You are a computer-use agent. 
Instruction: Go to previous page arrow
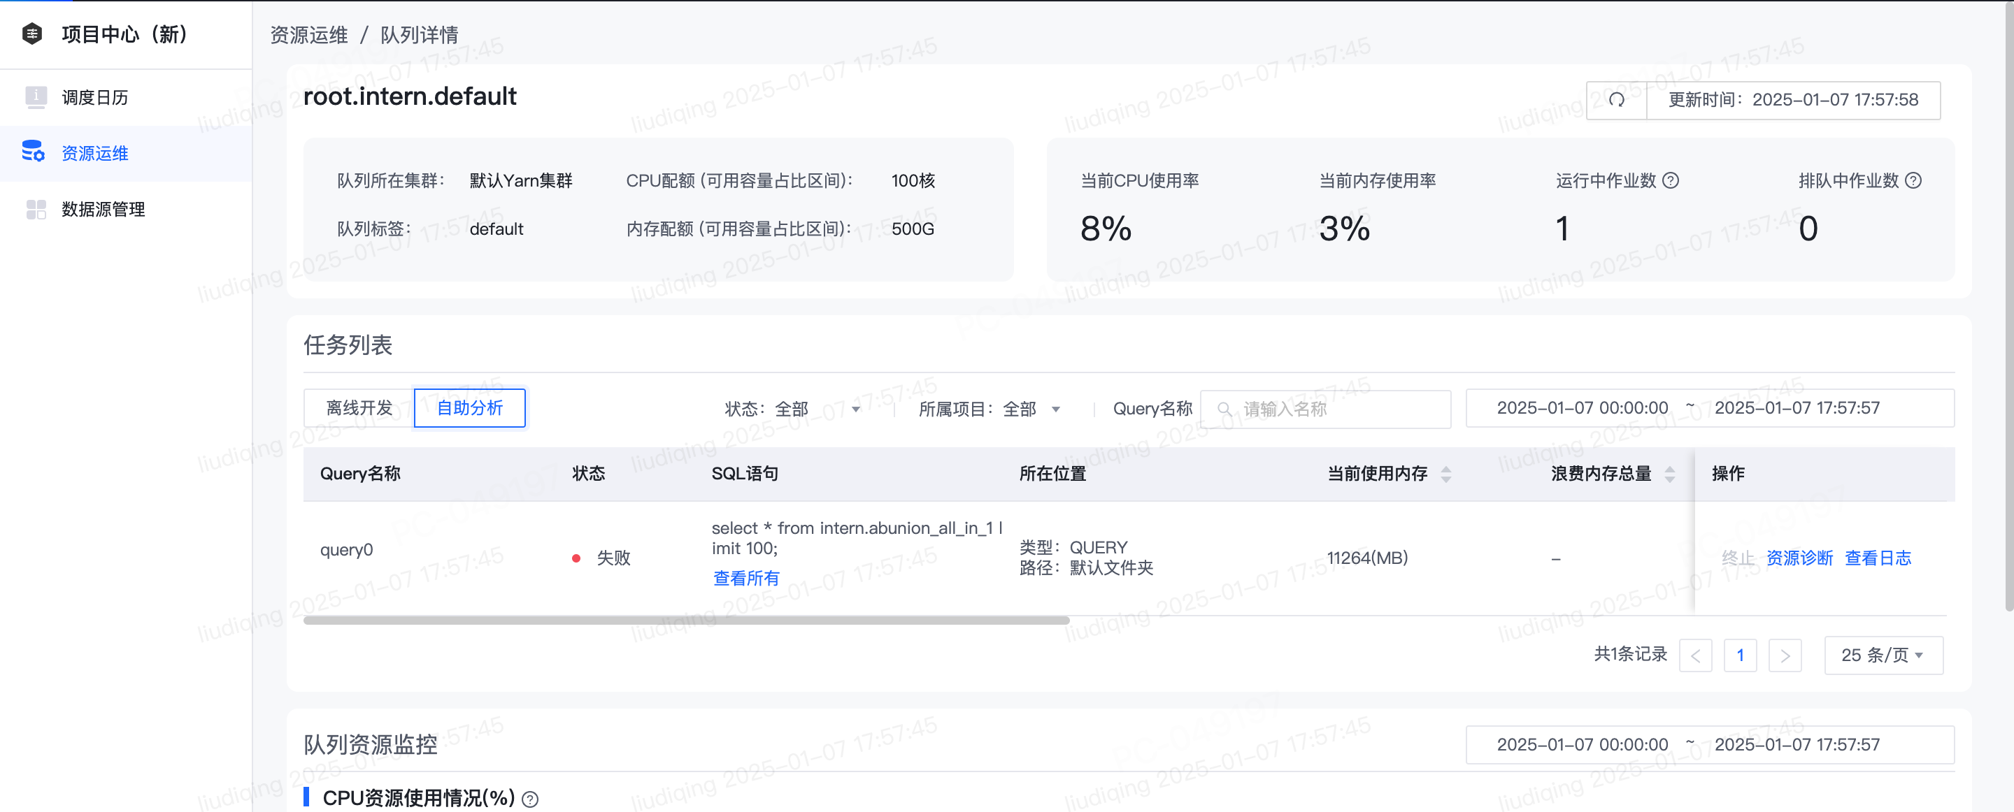coord(1695,655)
